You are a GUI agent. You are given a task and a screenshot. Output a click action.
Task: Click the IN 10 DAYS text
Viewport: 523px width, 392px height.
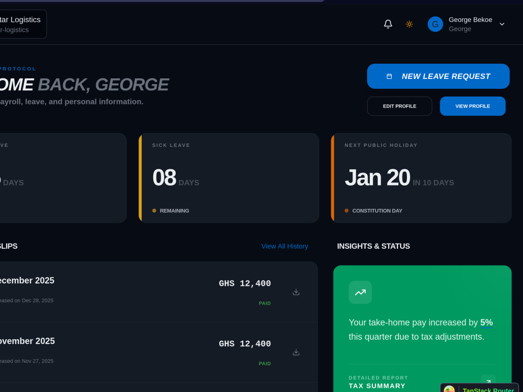433,182
